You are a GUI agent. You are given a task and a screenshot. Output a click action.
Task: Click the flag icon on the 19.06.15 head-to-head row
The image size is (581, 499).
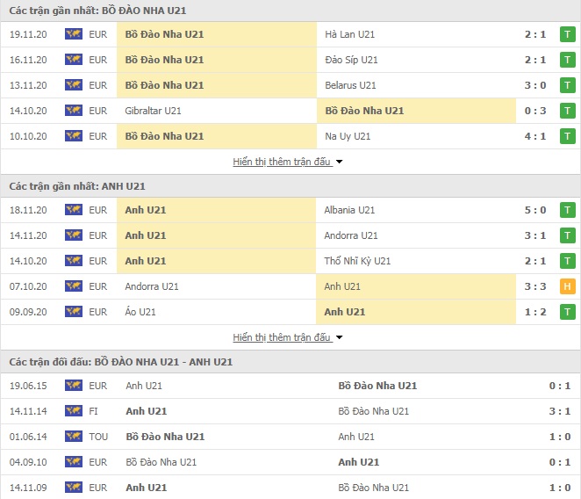tap(74, 386)
